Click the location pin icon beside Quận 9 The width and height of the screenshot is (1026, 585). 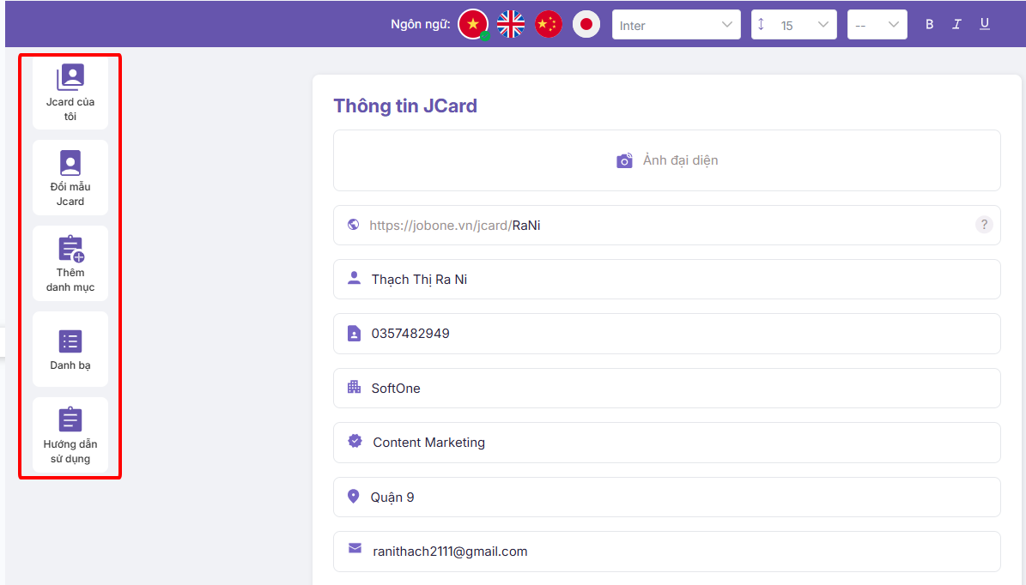click(354, 496)
